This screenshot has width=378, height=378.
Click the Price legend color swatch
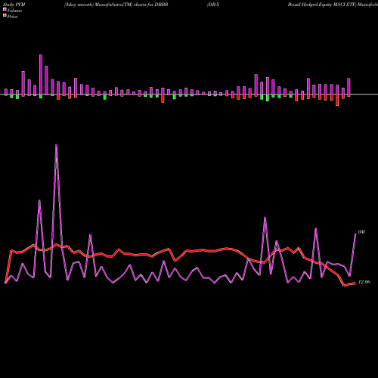(x=5, y=16)
